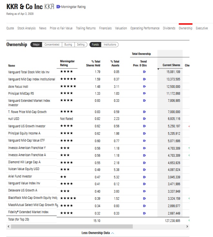Open the Financials tab
213x237 pixels.
105,28
